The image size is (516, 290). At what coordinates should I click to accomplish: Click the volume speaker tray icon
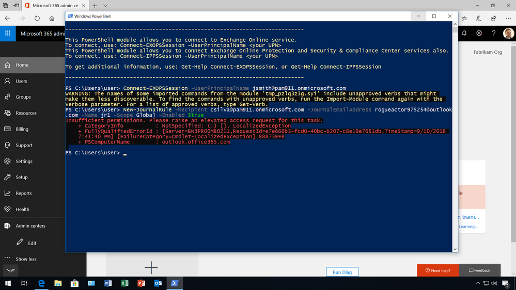[494, 283]
